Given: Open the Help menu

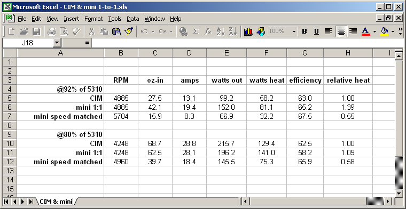Looking at the screenshot, I should click(176, 19).
